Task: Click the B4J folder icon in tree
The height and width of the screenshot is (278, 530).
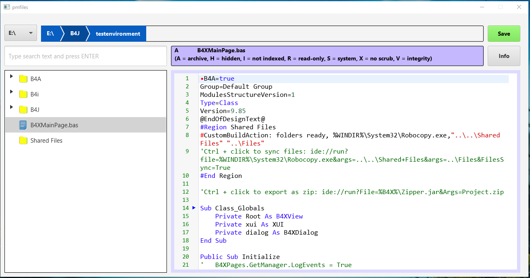Action: 23,110
